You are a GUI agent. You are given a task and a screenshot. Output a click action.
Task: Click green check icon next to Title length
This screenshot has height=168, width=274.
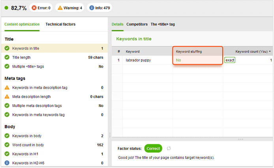pyautogui.click(x=7, y=57)
